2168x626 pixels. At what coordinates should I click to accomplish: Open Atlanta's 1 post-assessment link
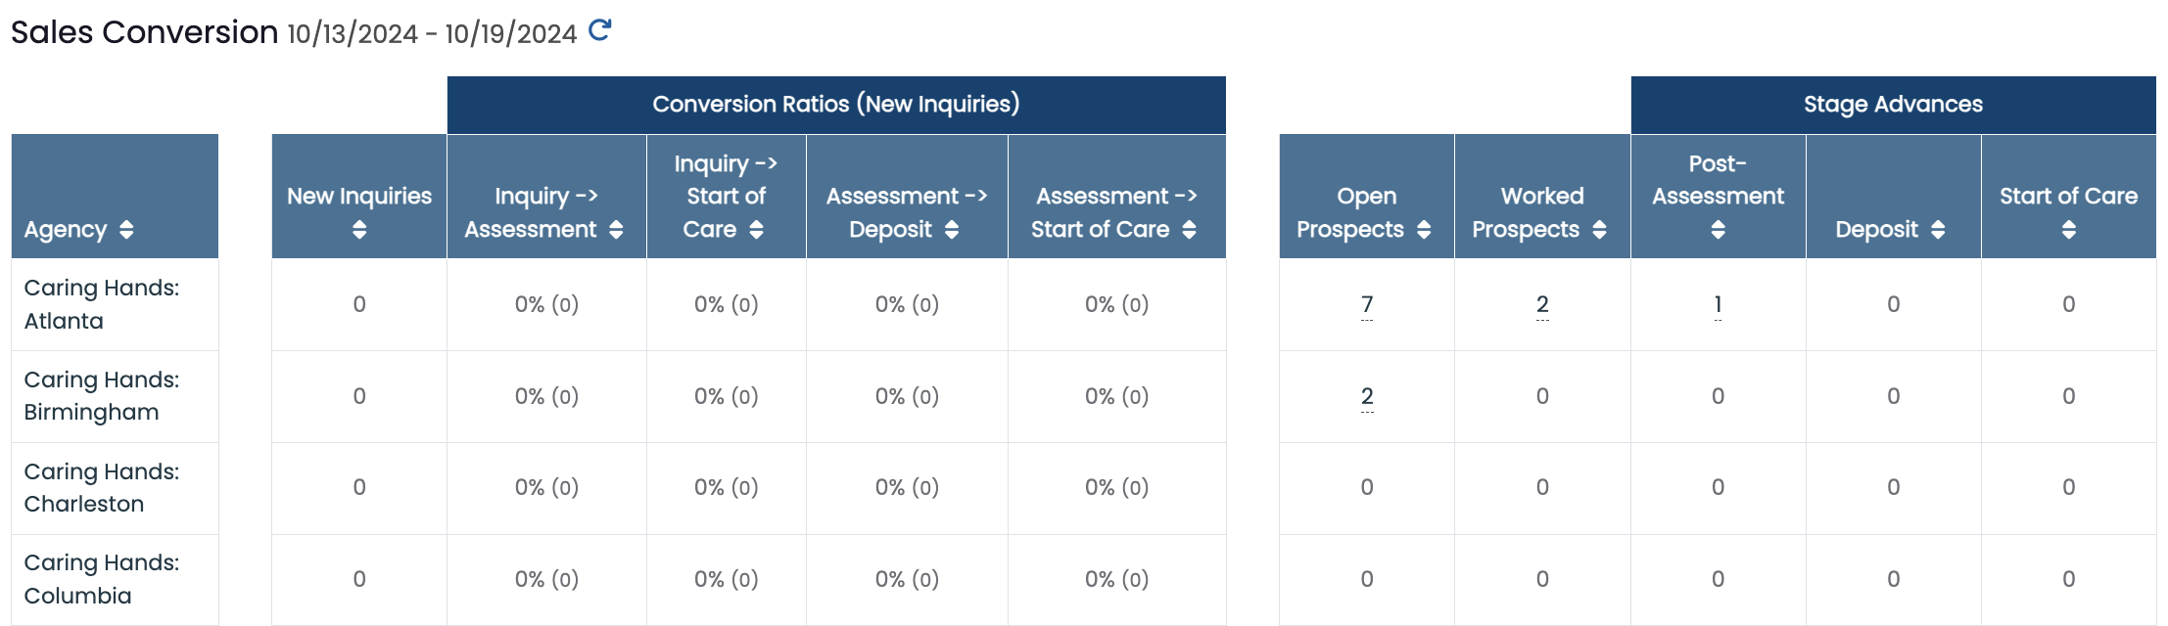[1718, 305]
